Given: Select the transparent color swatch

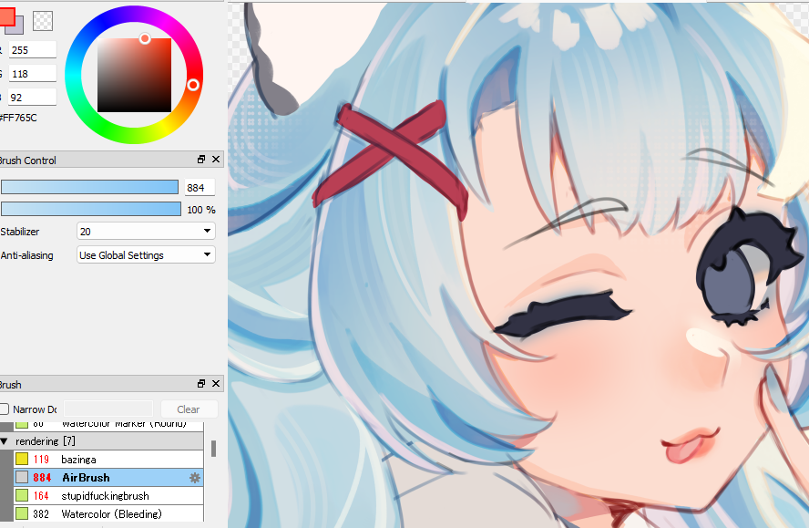Looking at the screenshot, I should 43,21.
